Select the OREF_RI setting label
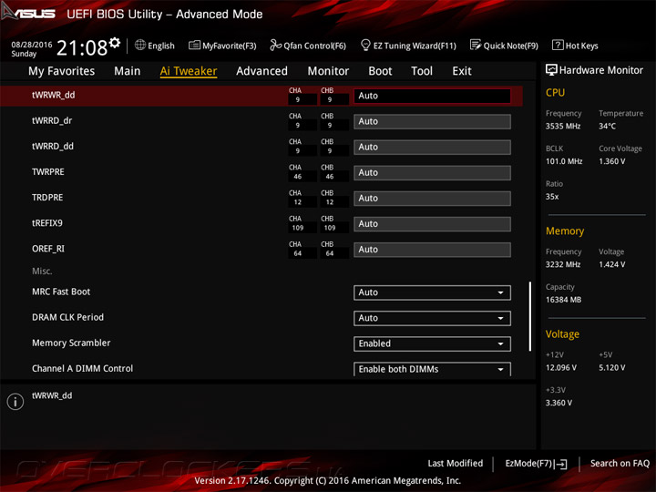The image size is (656, 492). [48, 249]
